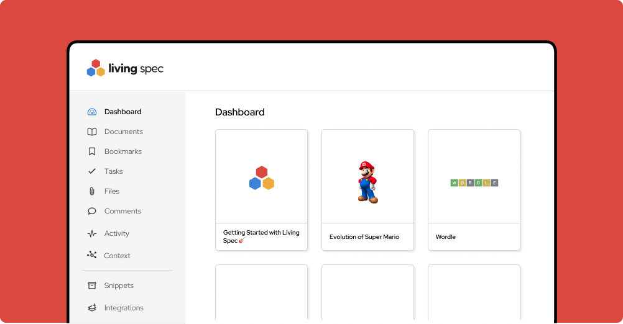Open the Snippets menu label
623x324 pixels.
point(119,286)
